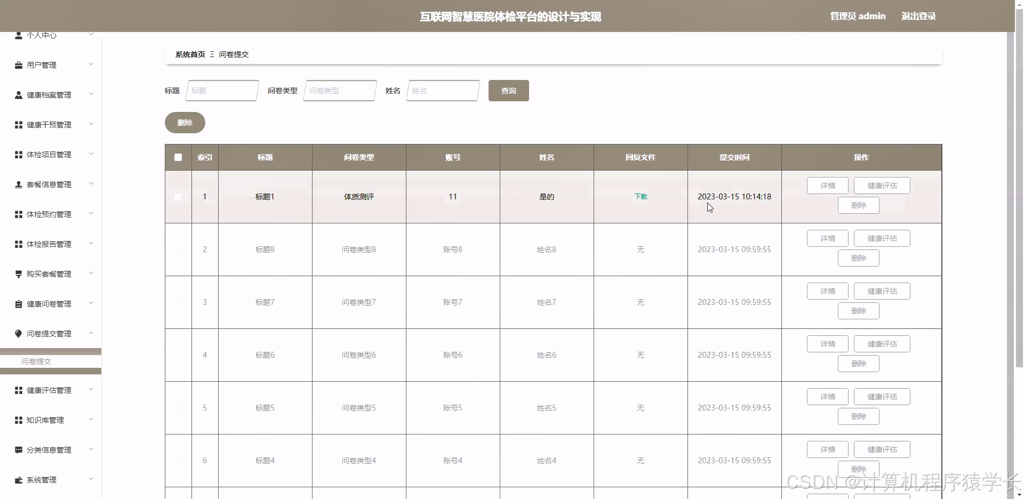
Task: Click the 查询 search button
Action: pos(509,91)
